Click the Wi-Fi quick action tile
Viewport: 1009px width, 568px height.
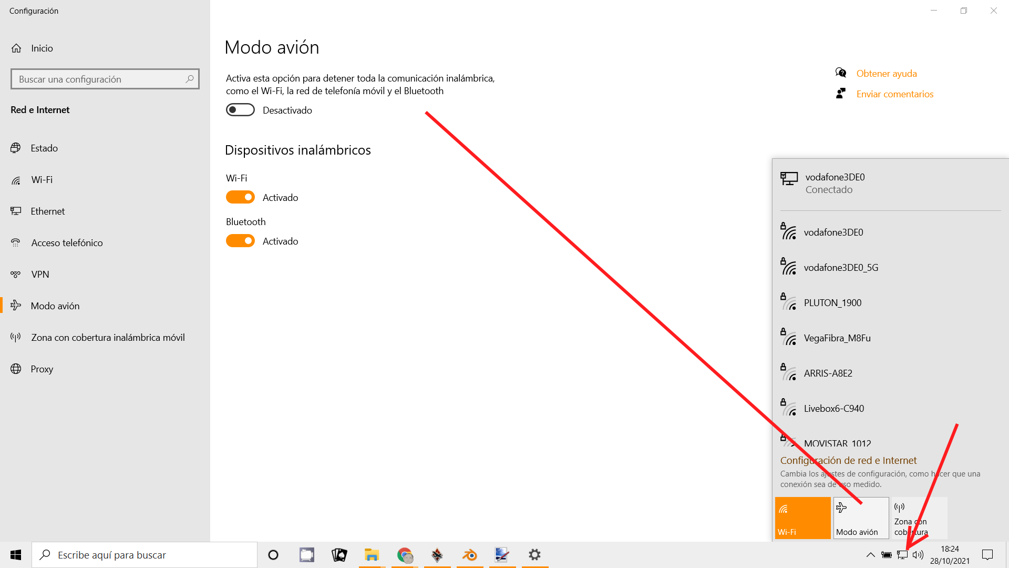(x=802, y=518)
